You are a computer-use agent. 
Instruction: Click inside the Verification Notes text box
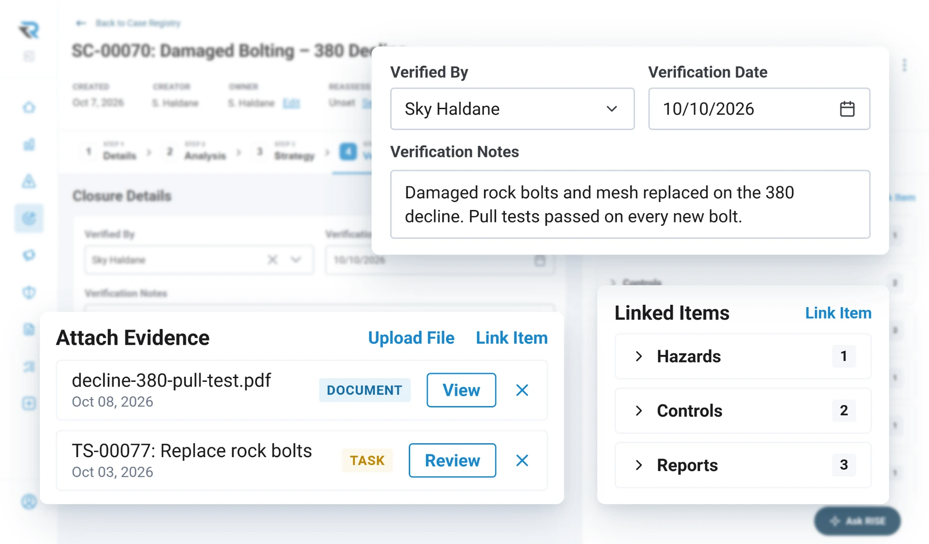(x=630, y=204)
